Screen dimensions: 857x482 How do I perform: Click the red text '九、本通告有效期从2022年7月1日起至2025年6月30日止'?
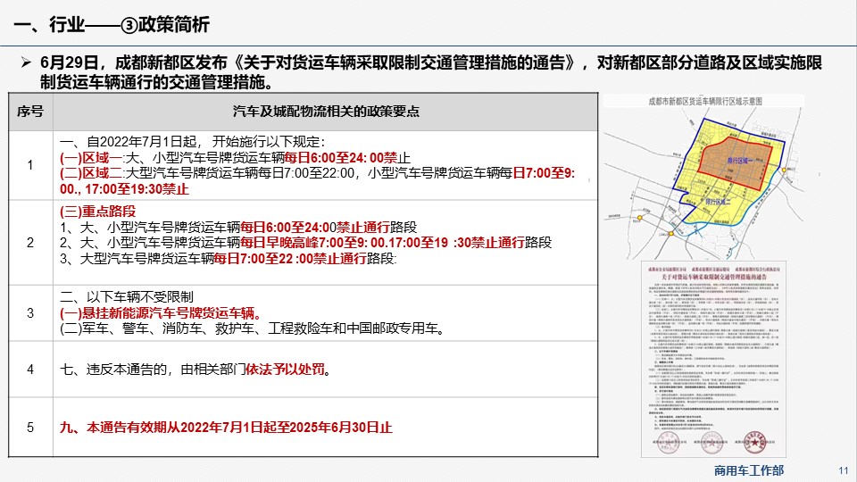tap(226, 428)
